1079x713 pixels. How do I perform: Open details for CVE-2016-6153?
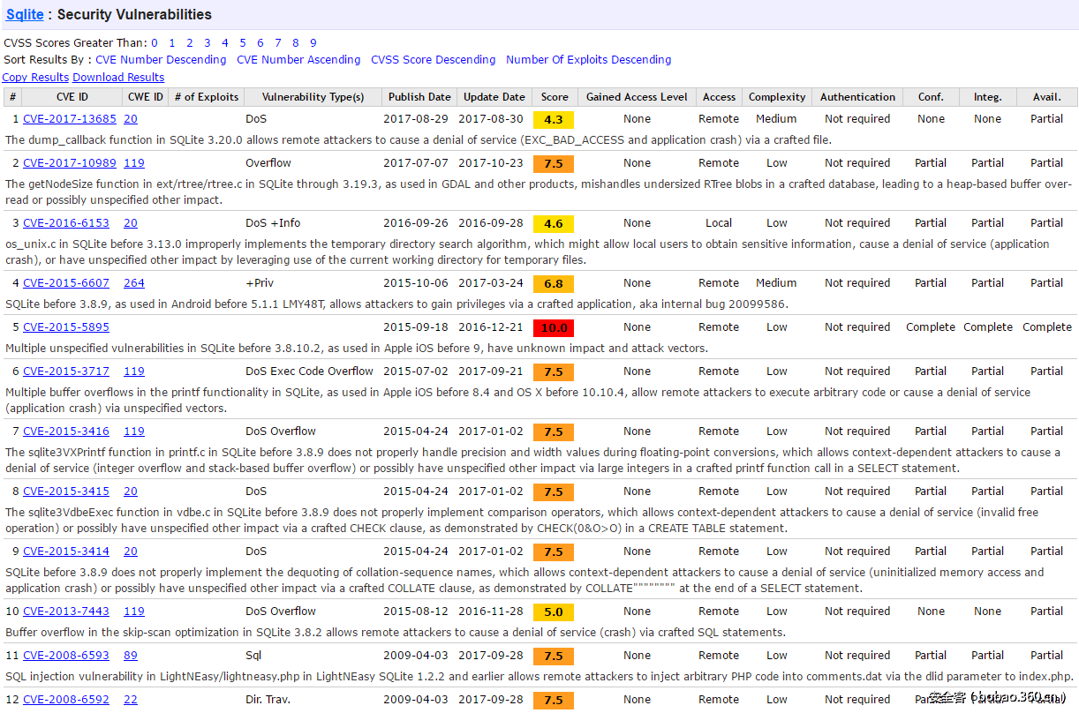[x=66, y=222]
